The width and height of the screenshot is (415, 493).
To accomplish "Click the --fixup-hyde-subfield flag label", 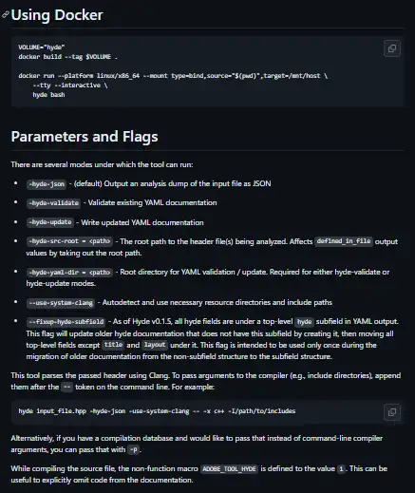I will 66,322.
